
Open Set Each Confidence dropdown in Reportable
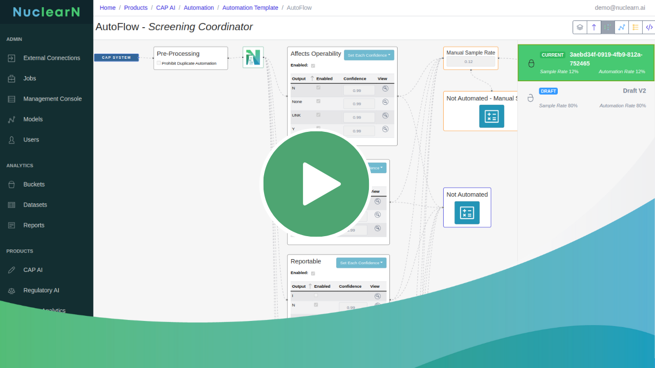point(361,263)
